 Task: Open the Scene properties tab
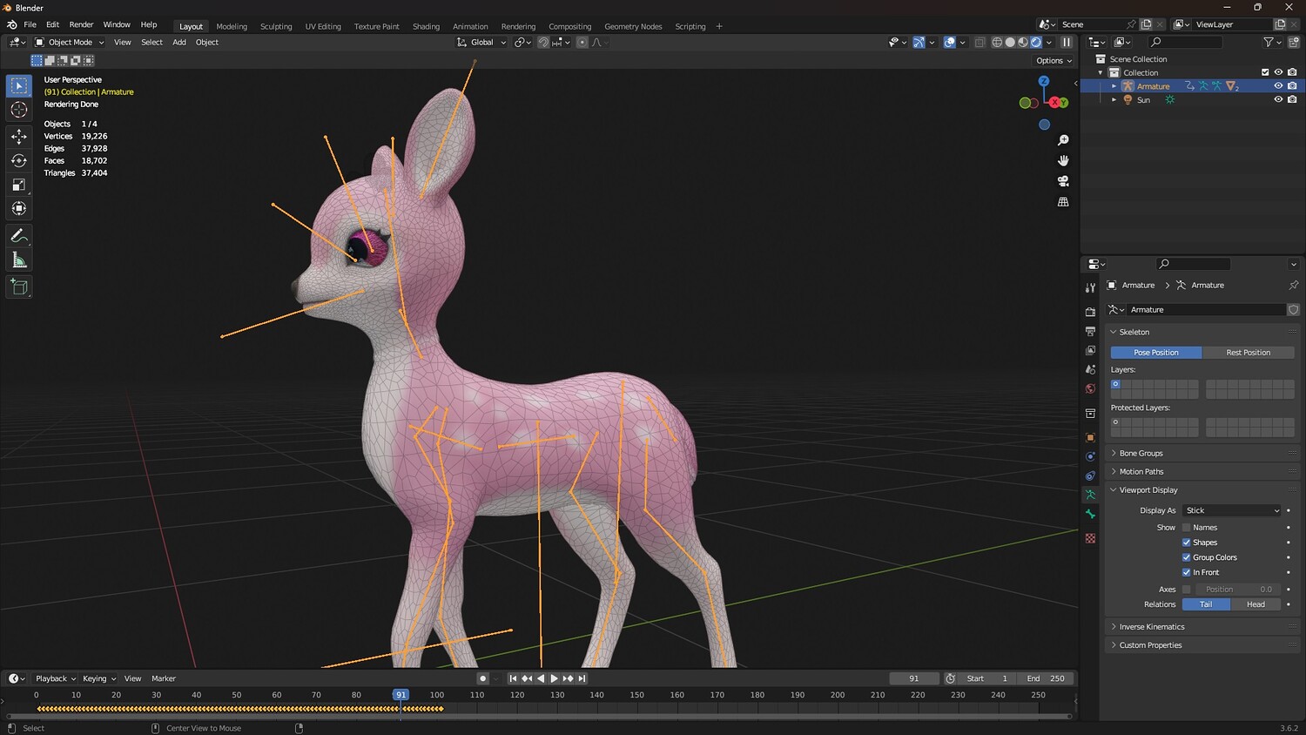click(1090, 369)
